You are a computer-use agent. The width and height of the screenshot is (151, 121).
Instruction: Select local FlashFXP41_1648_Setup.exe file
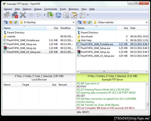coord(20,44)
